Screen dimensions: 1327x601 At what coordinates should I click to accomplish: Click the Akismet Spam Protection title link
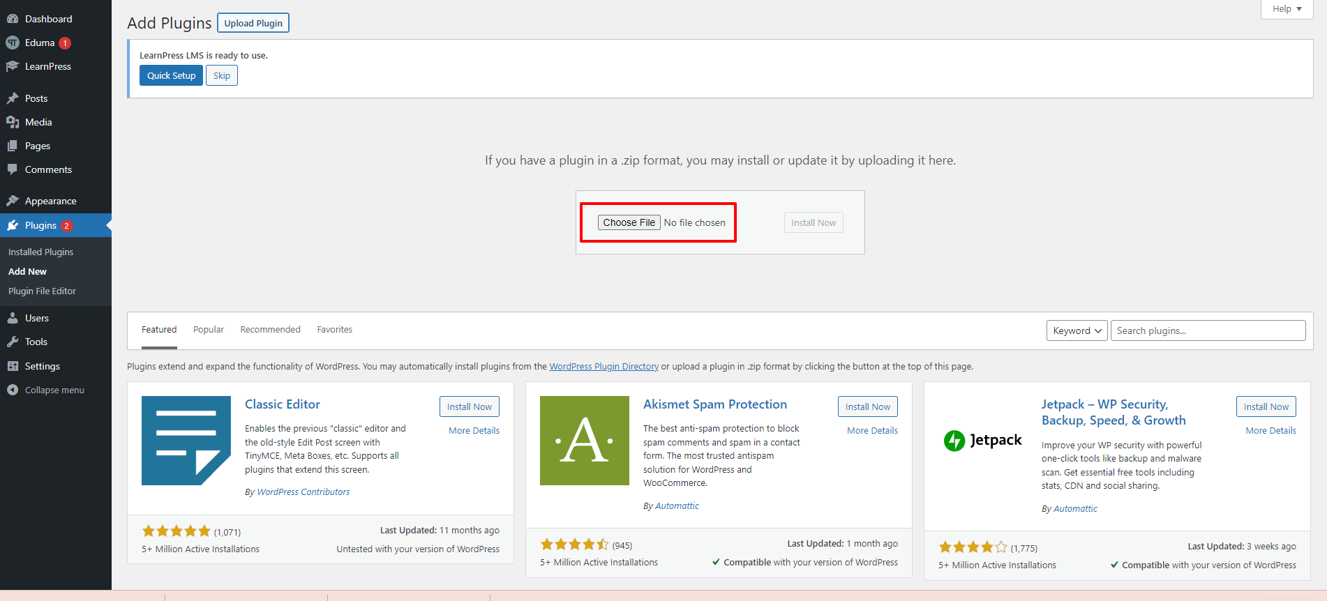715,404
